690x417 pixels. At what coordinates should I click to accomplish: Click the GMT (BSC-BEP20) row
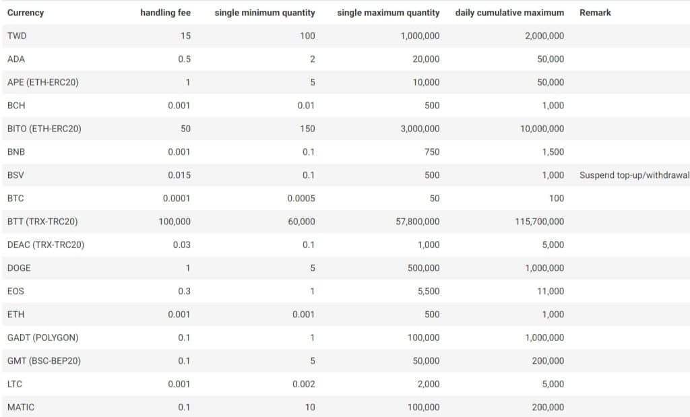(43, 360)
